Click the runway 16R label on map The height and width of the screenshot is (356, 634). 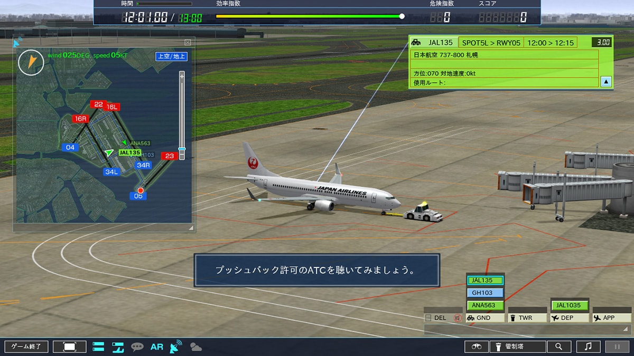(x=80, y=119)
